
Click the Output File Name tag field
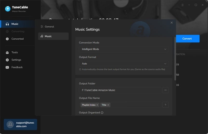pos(120,105)
